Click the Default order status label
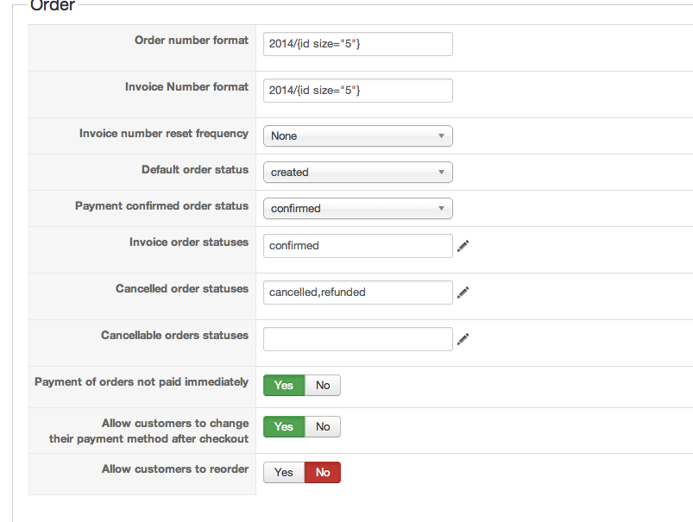Image resolution: width=693 pixels, height=522 pixels. pyautogui.click(x=195, y=170)
